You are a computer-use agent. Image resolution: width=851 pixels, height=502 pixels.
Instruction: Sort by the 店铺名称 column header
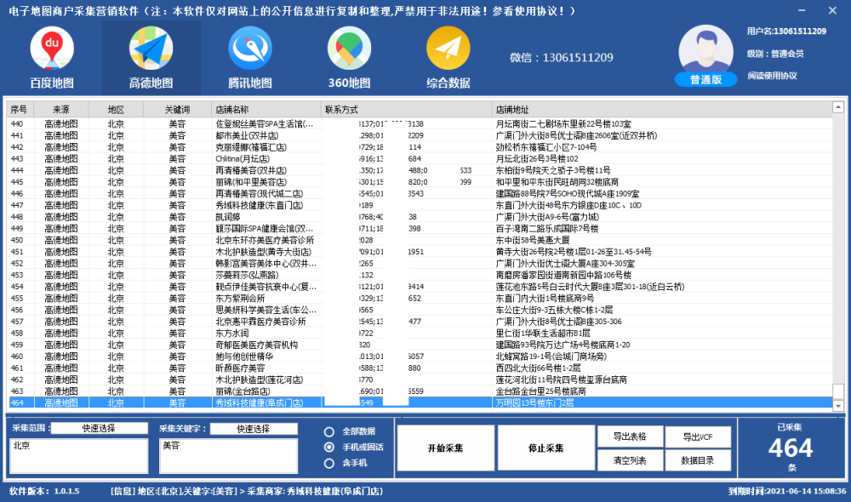click(x=266, y=110)
